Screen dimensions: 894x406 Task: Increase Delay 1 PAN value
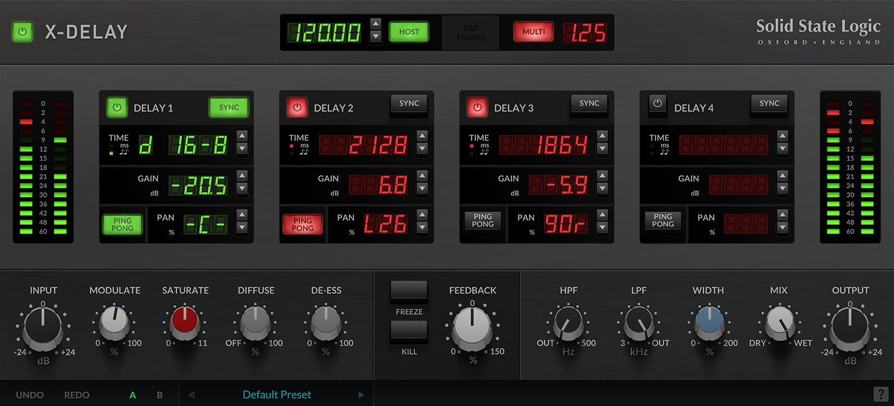[242, 215]
